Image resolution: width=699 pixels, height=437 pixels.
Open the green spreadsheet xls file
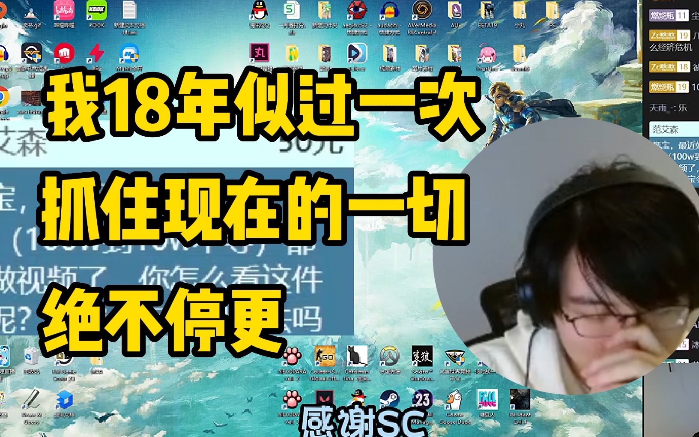(292, 12)
